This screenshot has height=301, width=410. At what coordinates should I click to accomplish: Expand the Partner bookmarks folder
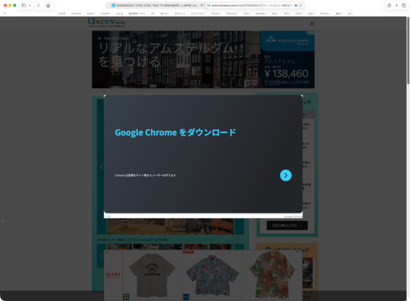[x=325, y=13]
